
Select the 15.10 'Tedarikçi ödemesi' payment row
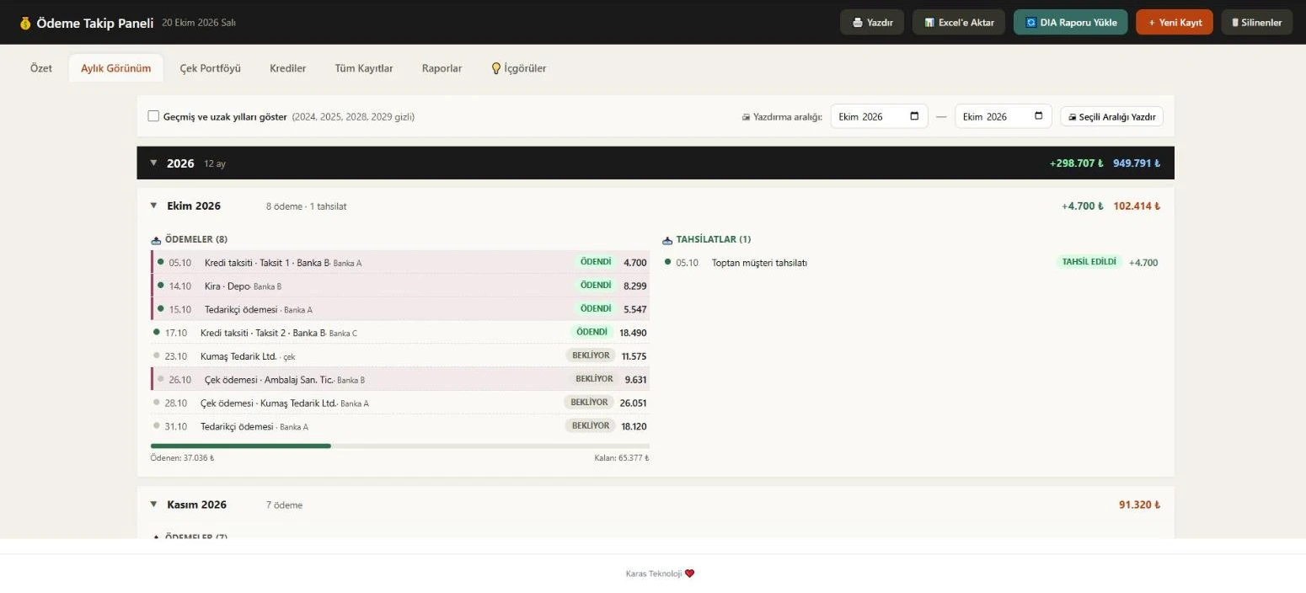click(400, 309)
